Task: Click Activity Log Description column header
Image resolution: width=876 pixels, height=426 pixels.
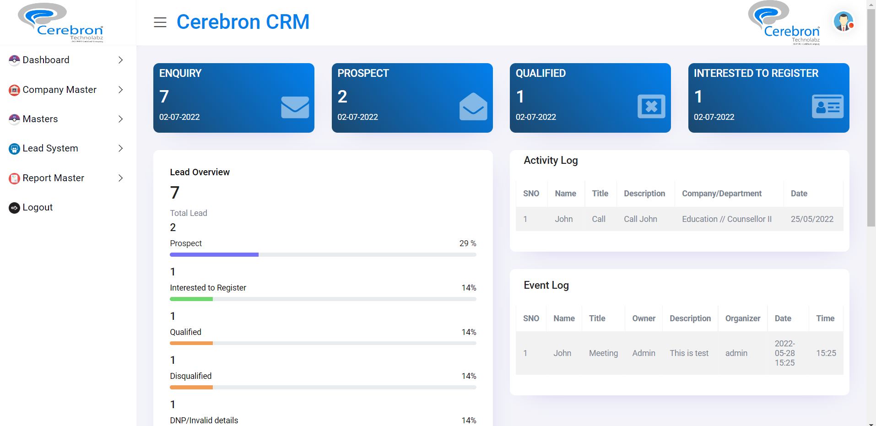Action: click(x=644, y=194)
